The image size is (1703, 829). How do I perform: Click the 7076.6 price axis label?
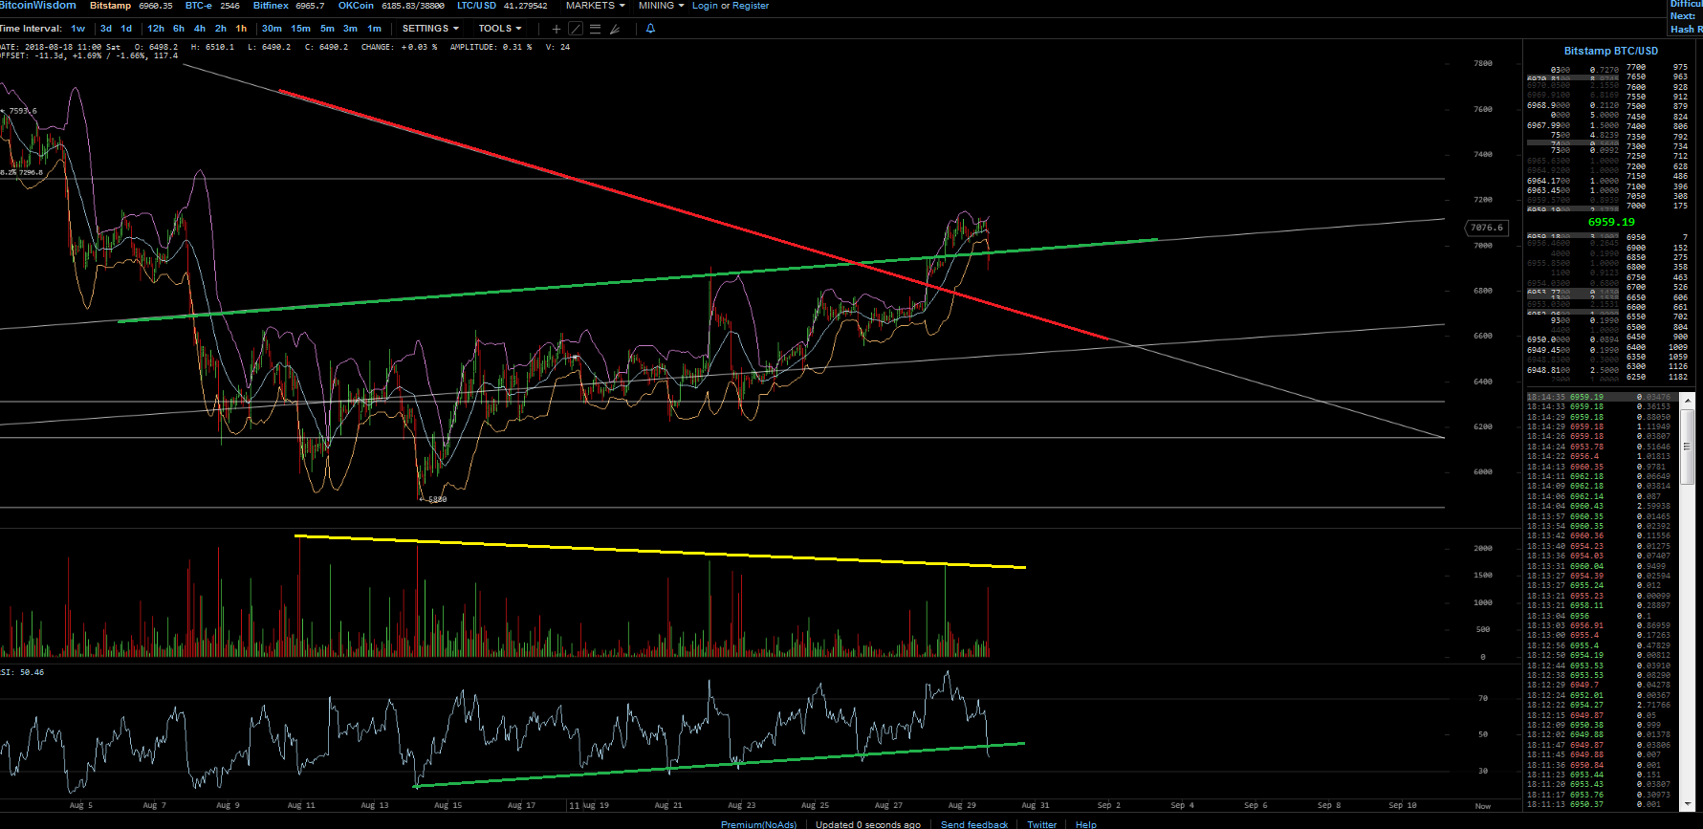[x=1487, y=228]
